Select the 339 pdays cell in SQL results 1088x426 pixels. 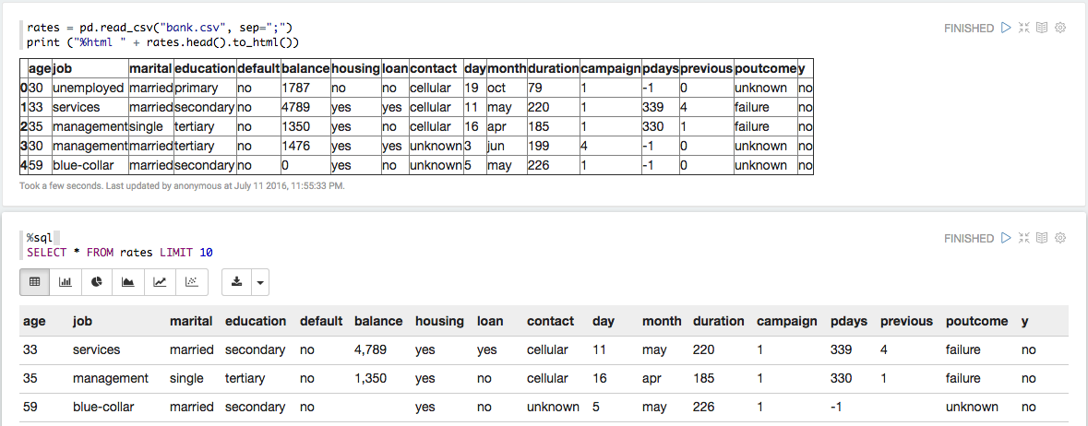pos(841,349)
